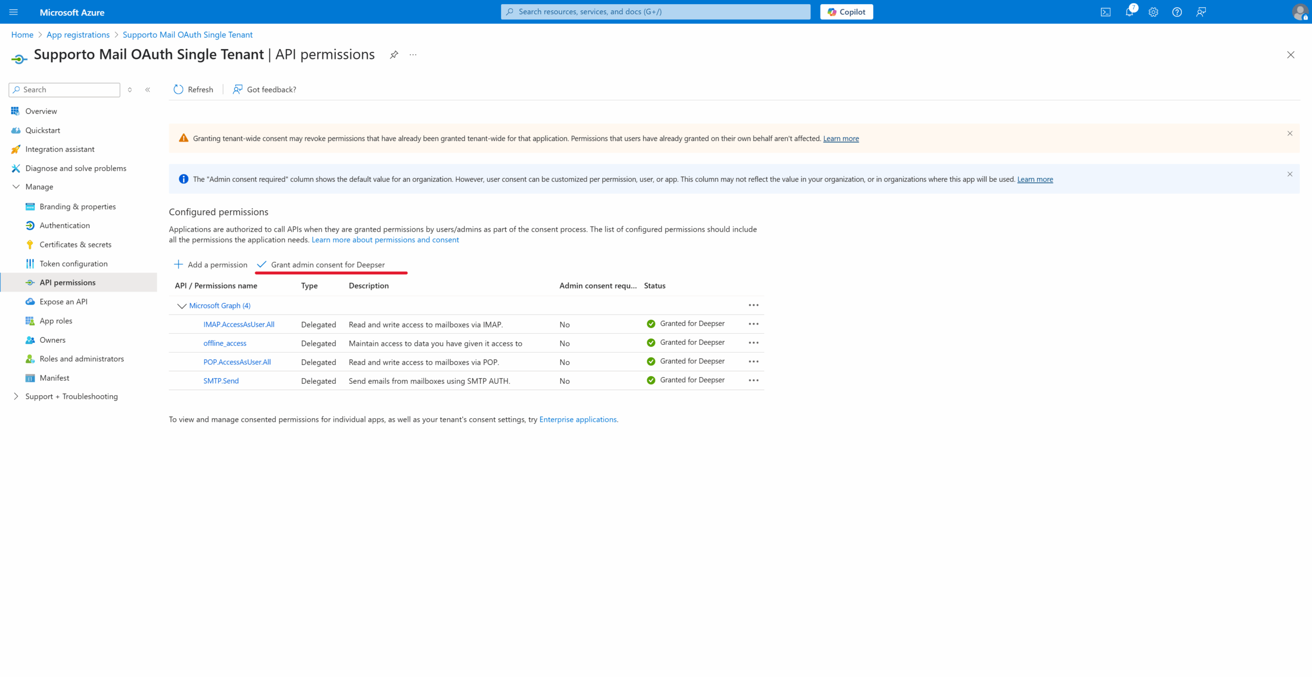Click Granted for Deepser status on SMTP.Send row
This screenshot has width=1312, height=677.
(x=692, y=380)
